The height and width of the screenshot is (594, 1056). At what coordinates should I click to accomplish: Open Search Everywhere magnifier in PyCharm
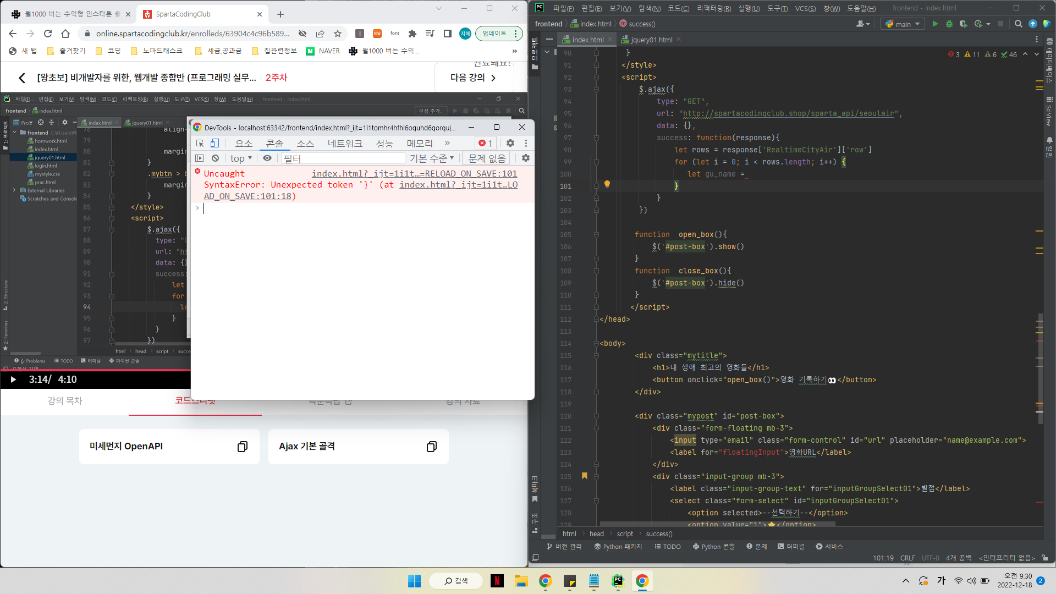[1018, 24]
